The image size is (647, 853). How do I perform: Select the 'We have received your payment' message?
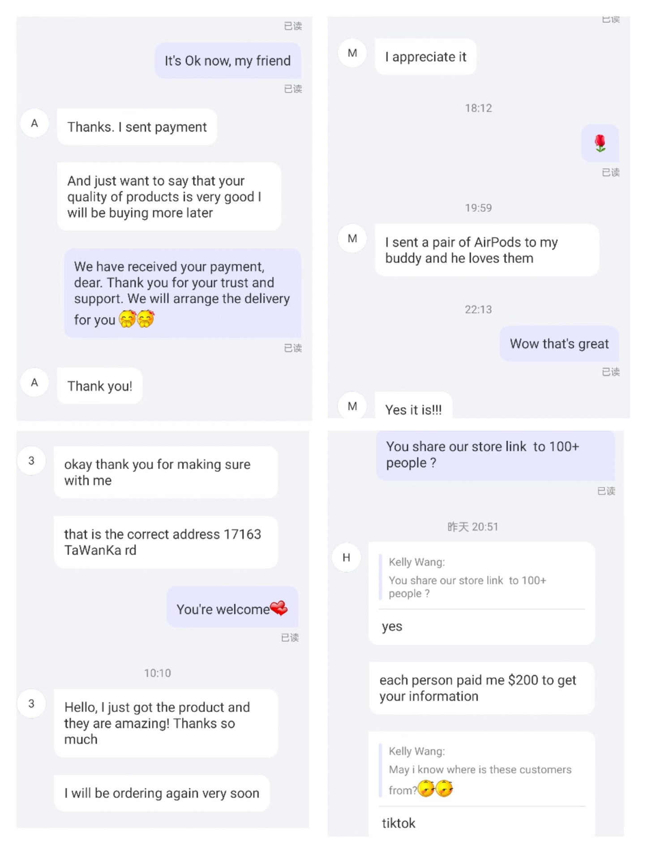[x=182, y=293]
